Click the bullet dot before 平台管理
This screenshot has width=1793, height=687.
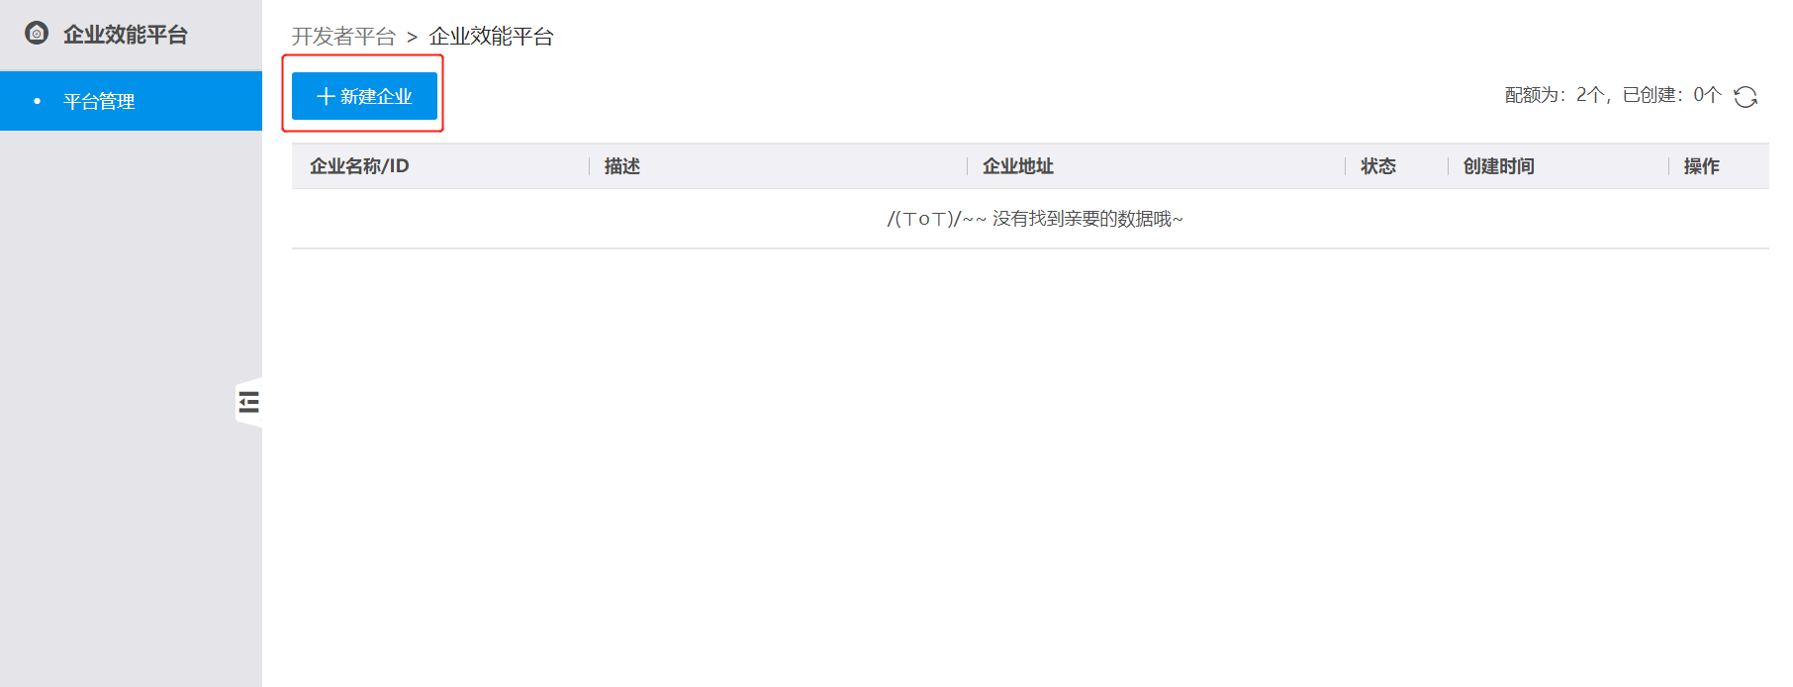(x=38, y=101)
